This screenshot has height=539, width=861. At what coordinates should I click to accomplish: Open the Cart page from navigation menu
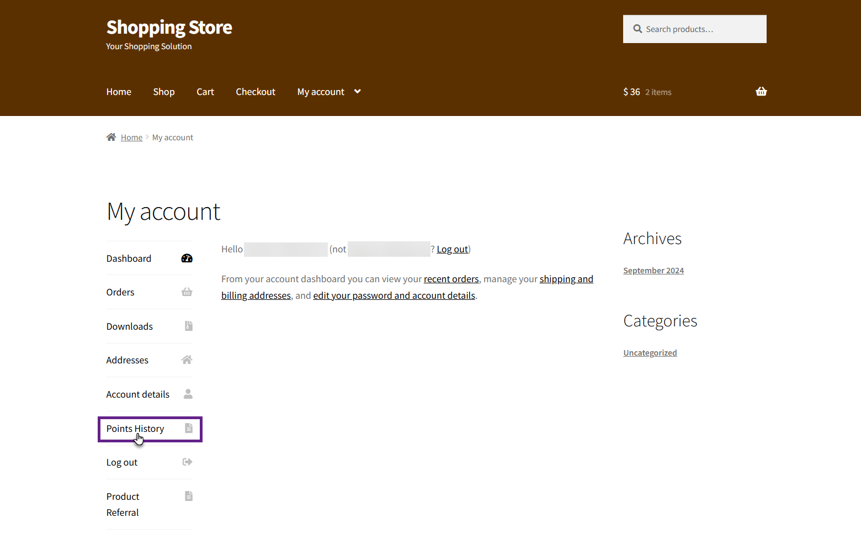coord(205,92)
